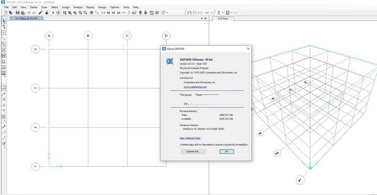Open perspective toggle glasses icon
377x195 pixels.
click(134, 13)
